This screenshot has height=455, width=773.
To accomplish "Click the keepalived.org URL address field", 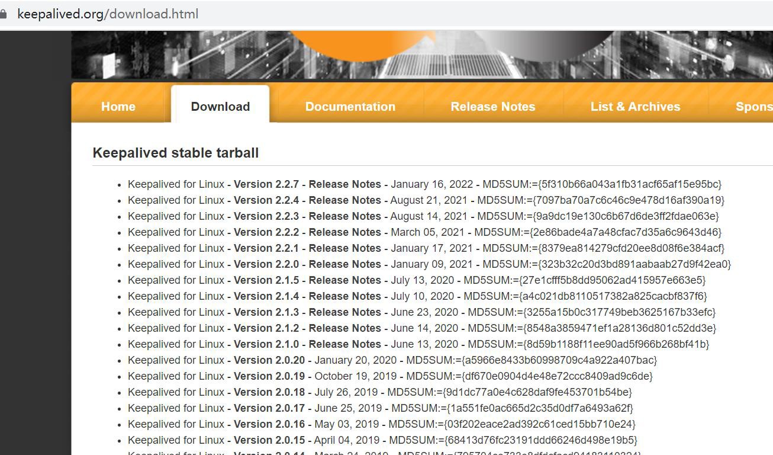I will [108, 14].
